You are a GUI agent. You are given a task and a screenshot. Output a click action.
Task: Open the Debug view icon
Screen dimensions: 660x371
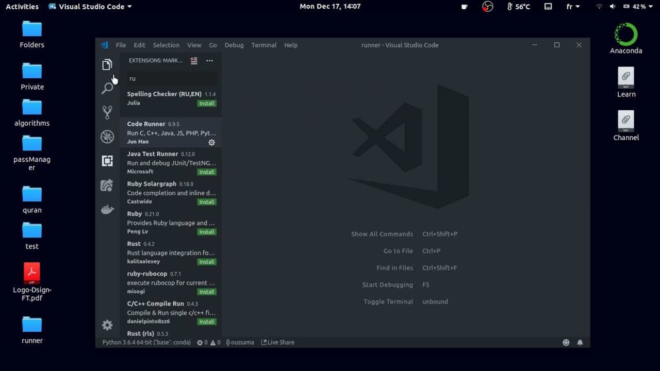(x=107, y=137)
